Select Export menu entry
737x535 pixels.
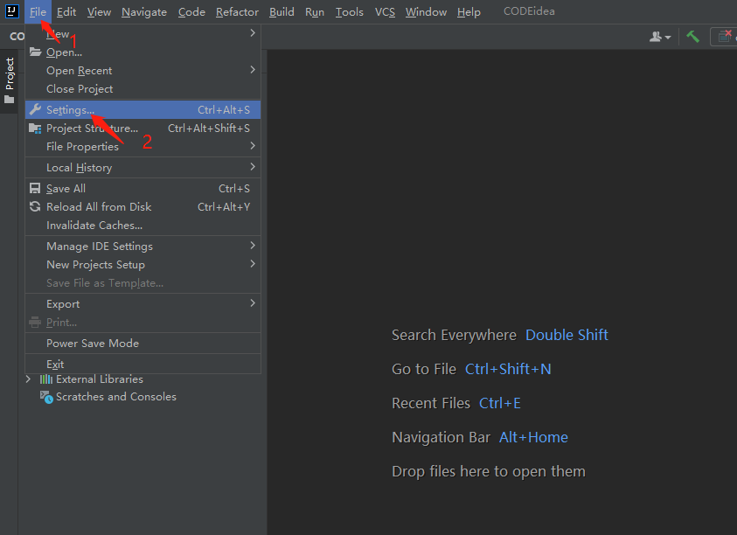(143, 303)
